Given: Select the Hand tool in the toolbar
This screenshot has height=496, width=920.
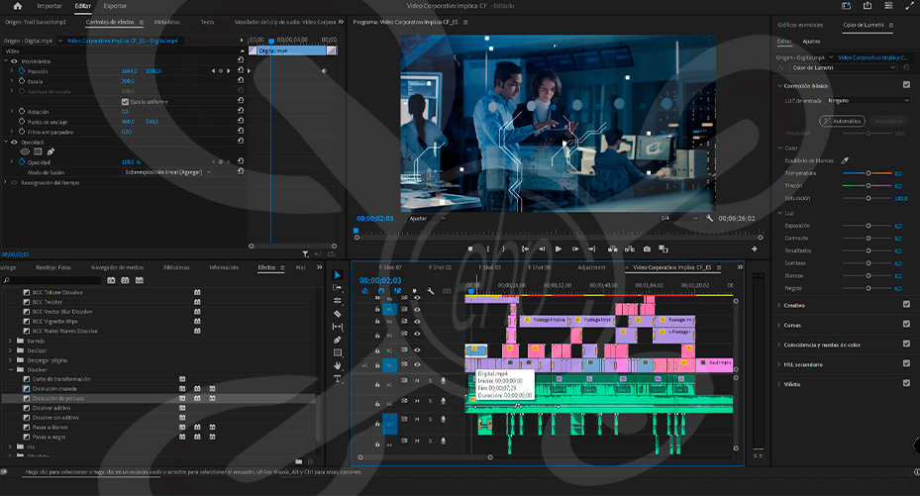Looking at the screenshot, I should (x=338, y=365).
